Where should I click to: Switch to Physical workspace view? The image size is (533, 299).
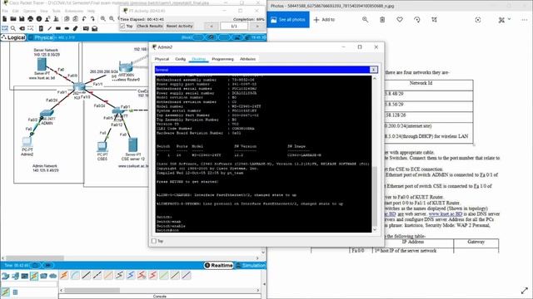[x=41, y=37]
